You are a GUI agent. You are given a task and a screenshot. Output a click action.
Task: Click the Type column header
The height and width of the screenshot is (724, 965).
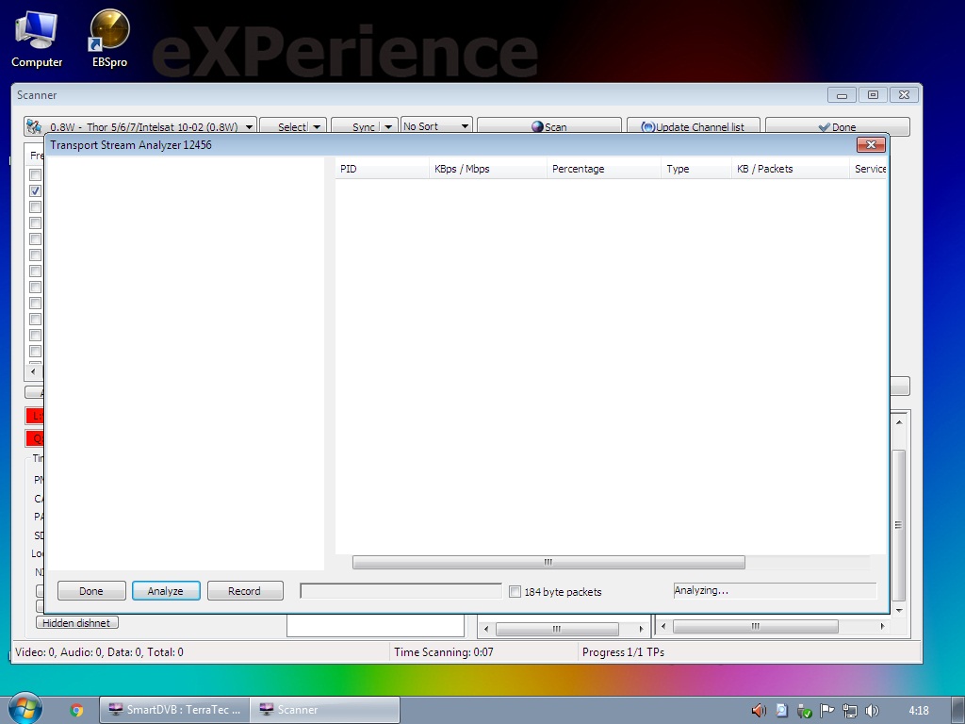pos(696,169)
